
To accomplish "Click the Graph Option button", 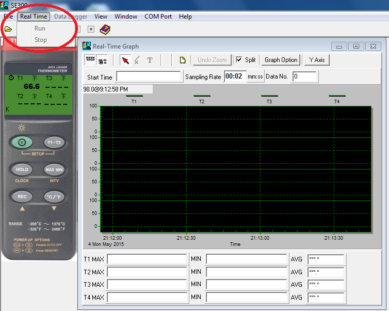I will [x=281, y=60].
